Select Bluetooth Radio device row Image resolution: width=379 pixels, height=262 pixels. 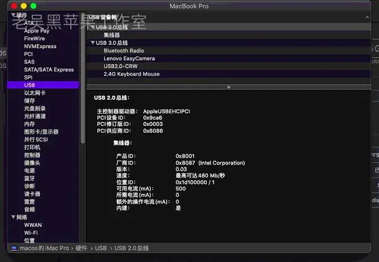[229, 50]
